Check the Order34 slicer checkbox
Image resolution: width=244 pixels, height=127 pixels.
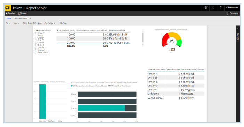(36, 38)
